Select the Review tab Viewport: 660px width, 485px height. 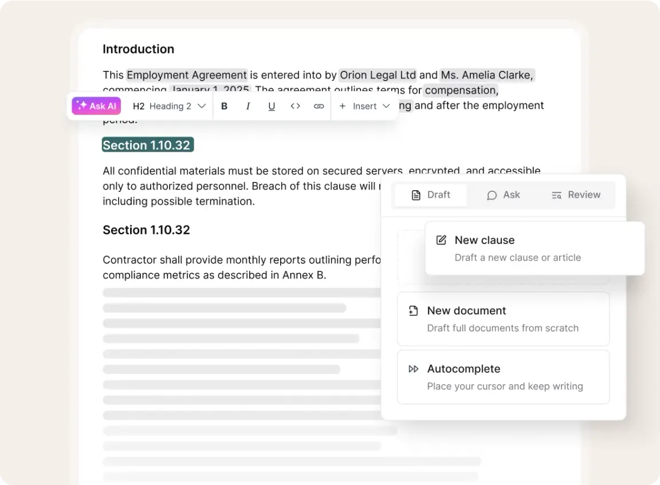(x=576, y=195)
